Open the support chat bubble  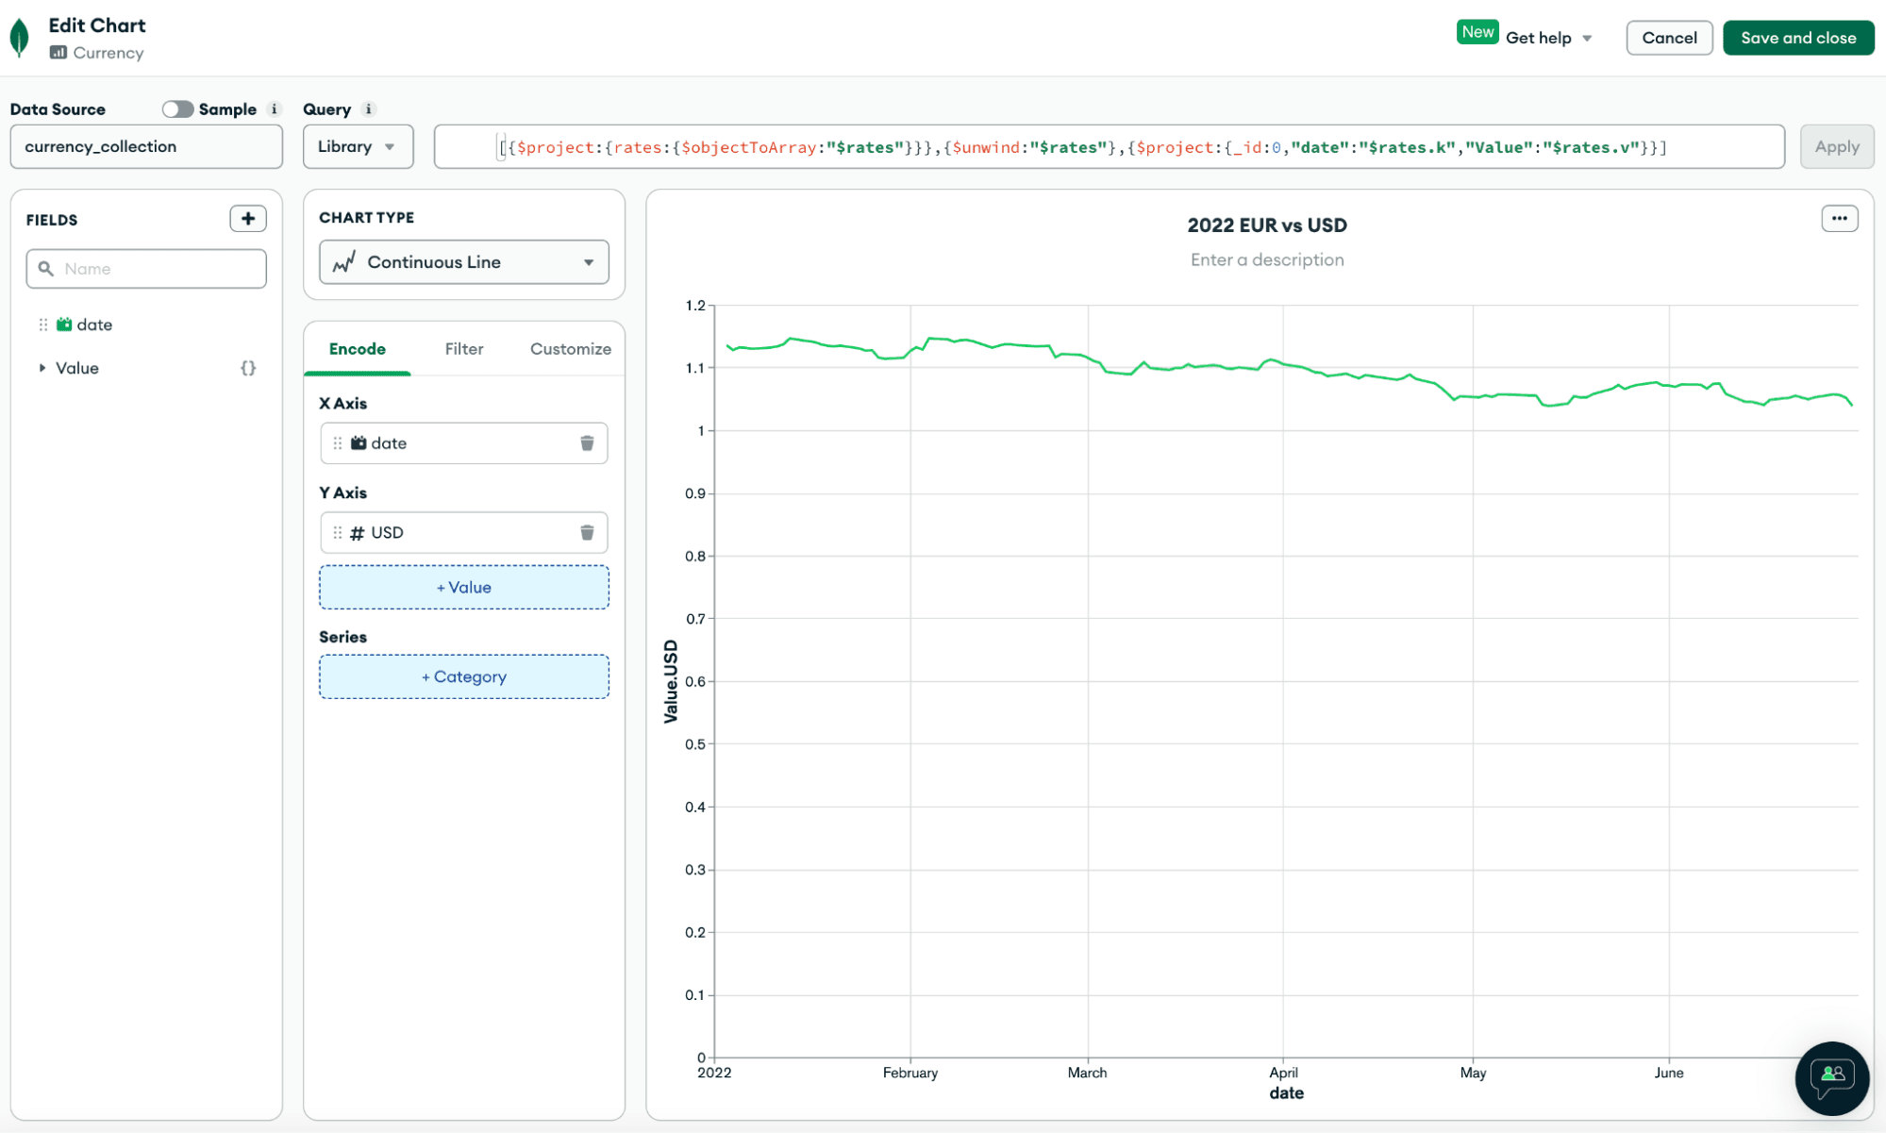[x=1831, y=1077]
